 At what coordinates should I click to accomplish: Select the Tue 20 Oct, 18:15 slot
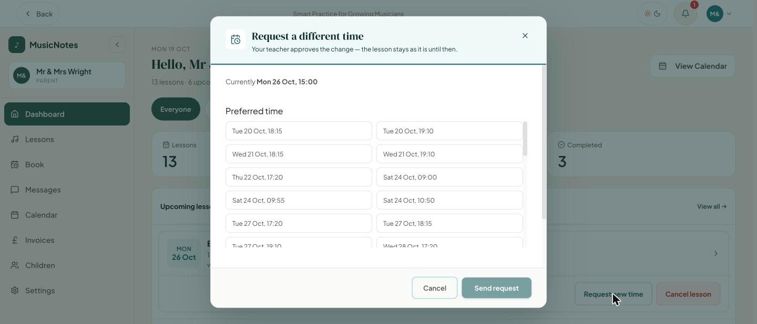[x=299, y=131]
